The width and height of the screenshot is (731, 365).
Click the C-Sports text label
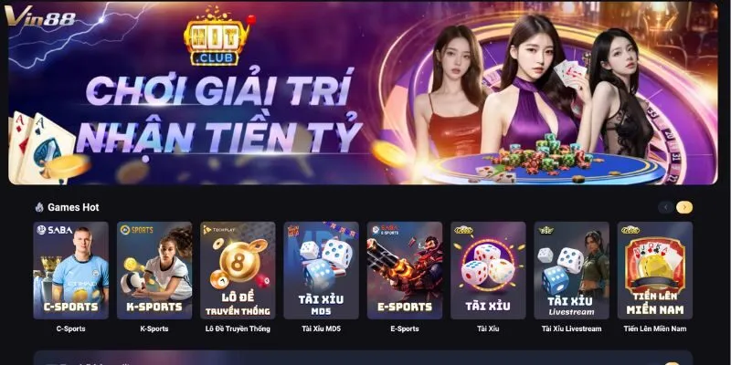[71, 328]
